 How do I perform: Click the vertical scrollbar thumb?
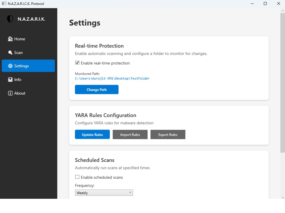(282, 83)
